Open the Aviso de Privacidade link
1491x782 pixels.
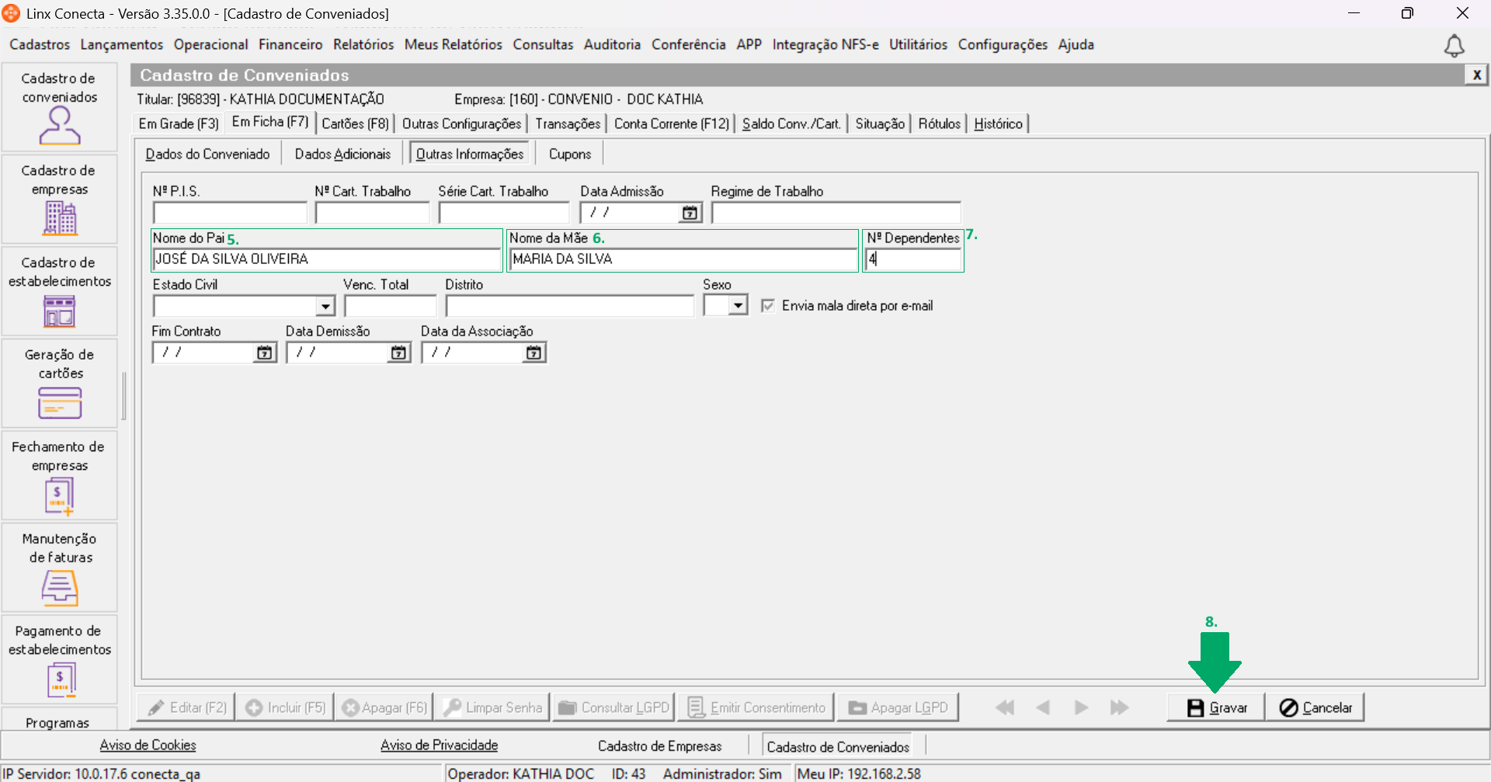[x=439, y=746]
